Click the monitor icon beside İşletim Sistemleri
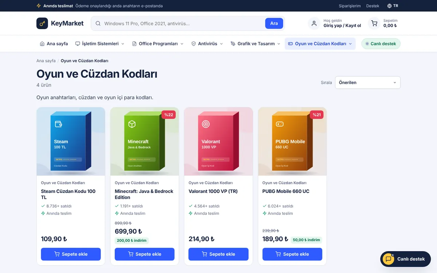 pos(78,44)
